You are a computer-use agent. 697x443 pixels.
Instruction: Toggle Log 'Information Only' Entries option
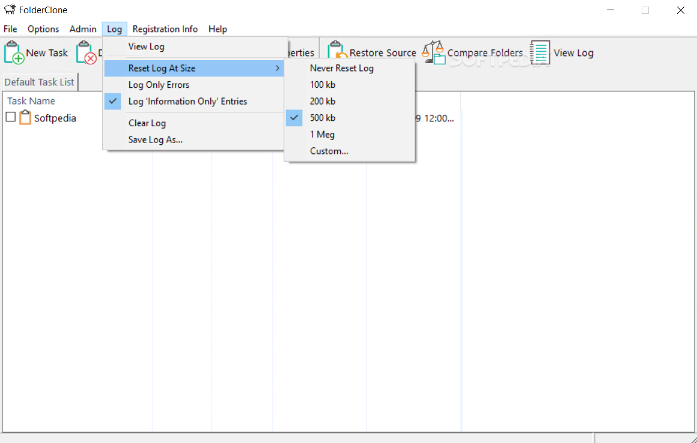(x=194, y=102)
